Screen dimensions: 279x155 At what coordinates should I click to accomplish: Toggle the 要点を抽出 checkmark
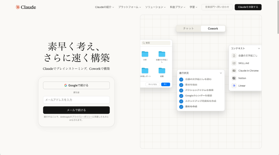coord(181,85)
